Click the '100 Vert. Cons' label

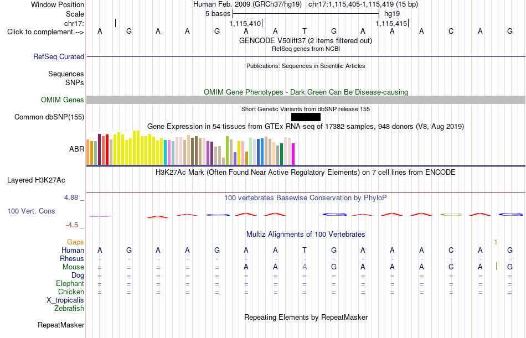[x=31, y=211]
